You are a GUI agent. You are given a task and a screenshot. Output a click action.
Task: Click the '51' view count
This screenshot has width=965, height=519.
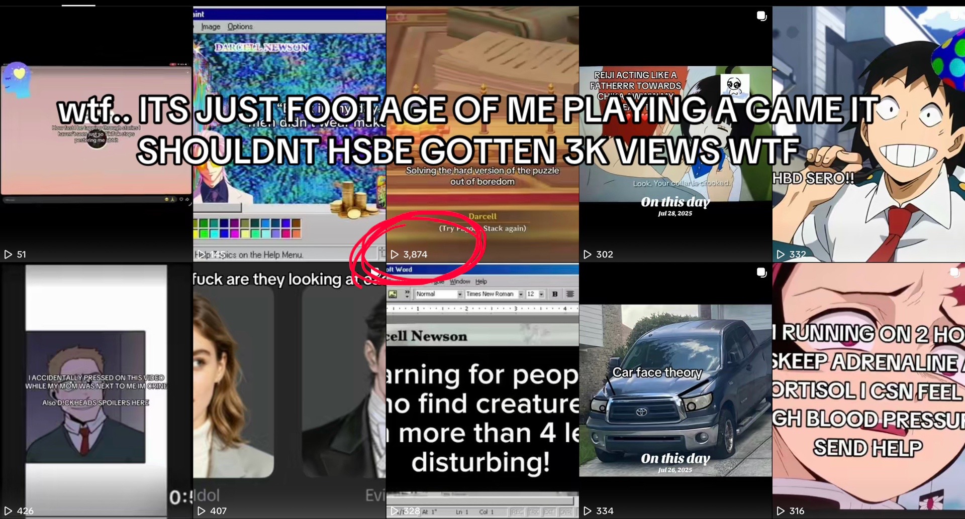(x=22, y=254)
